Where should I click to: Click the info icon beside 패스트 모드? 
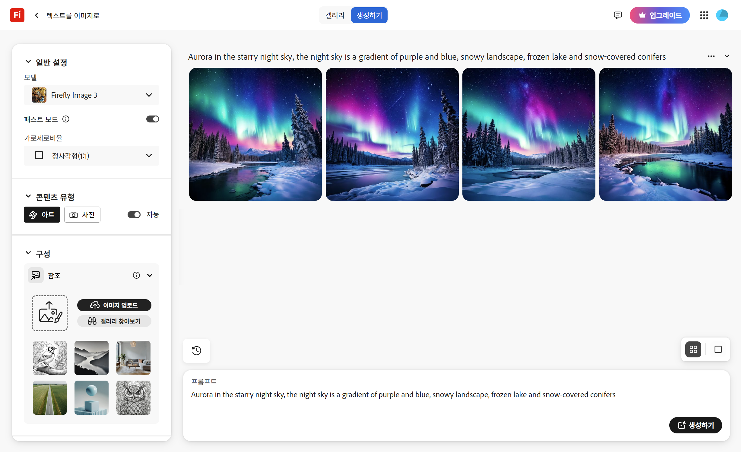66,119
